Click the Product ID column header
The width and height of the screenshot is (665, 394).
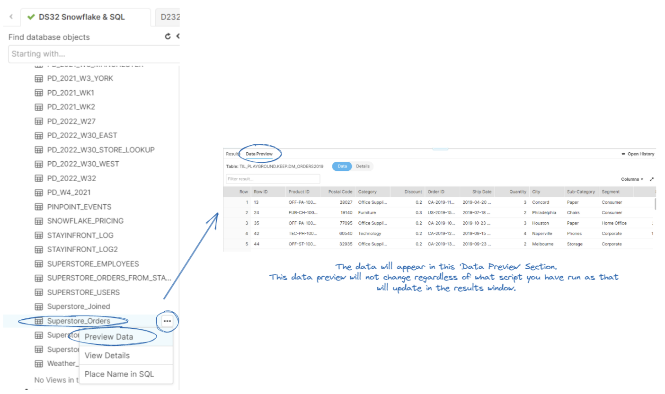303,192
